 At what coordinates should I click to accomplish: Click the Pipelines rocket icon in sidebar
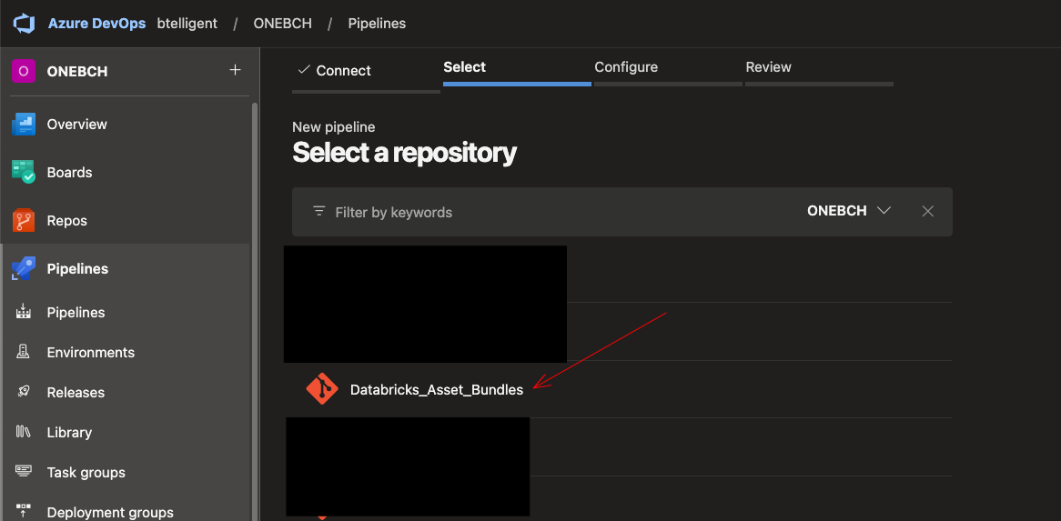(x=24, y=269)
